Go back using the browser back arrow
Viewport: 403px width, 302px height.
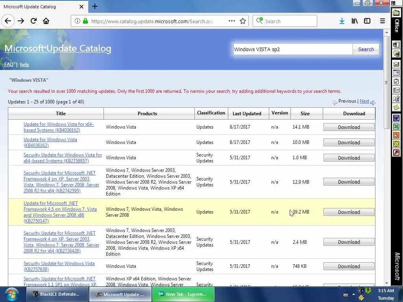pyautogui.click(x=8, y=21)
